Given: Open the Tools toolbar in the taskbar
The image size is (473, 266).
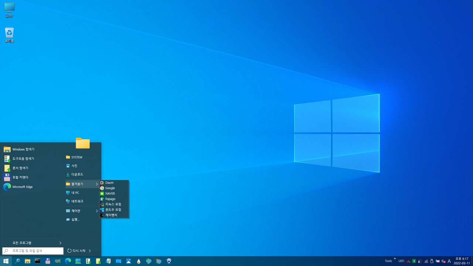Looking at the screenshot, I should click(388, 261).
